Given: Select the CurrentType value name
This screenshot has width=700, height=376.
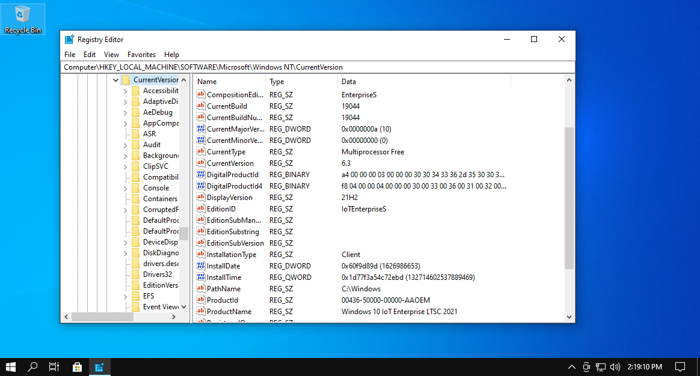Looking at the screenshot, I should click(x=226, y=151).
